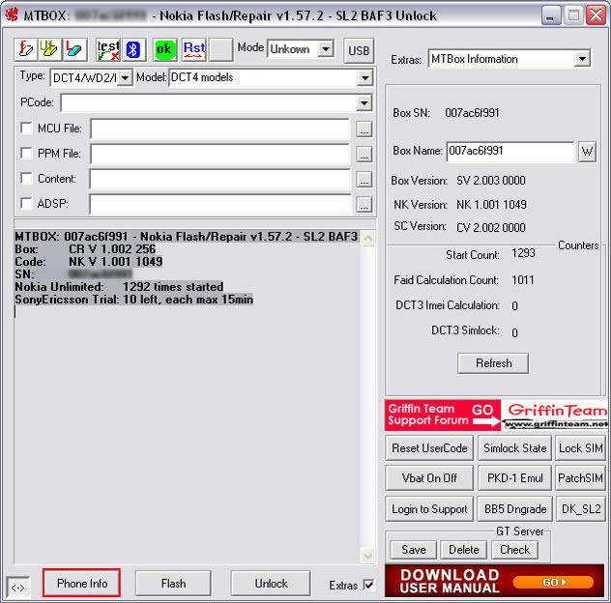
Task: Click GT Server Save button
Action: [414, 550]
